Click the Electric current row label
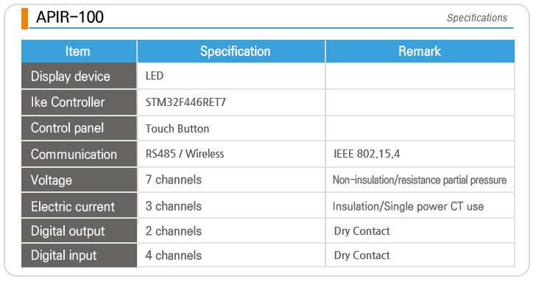Viewport: 536px width, 282px height. 79,206
